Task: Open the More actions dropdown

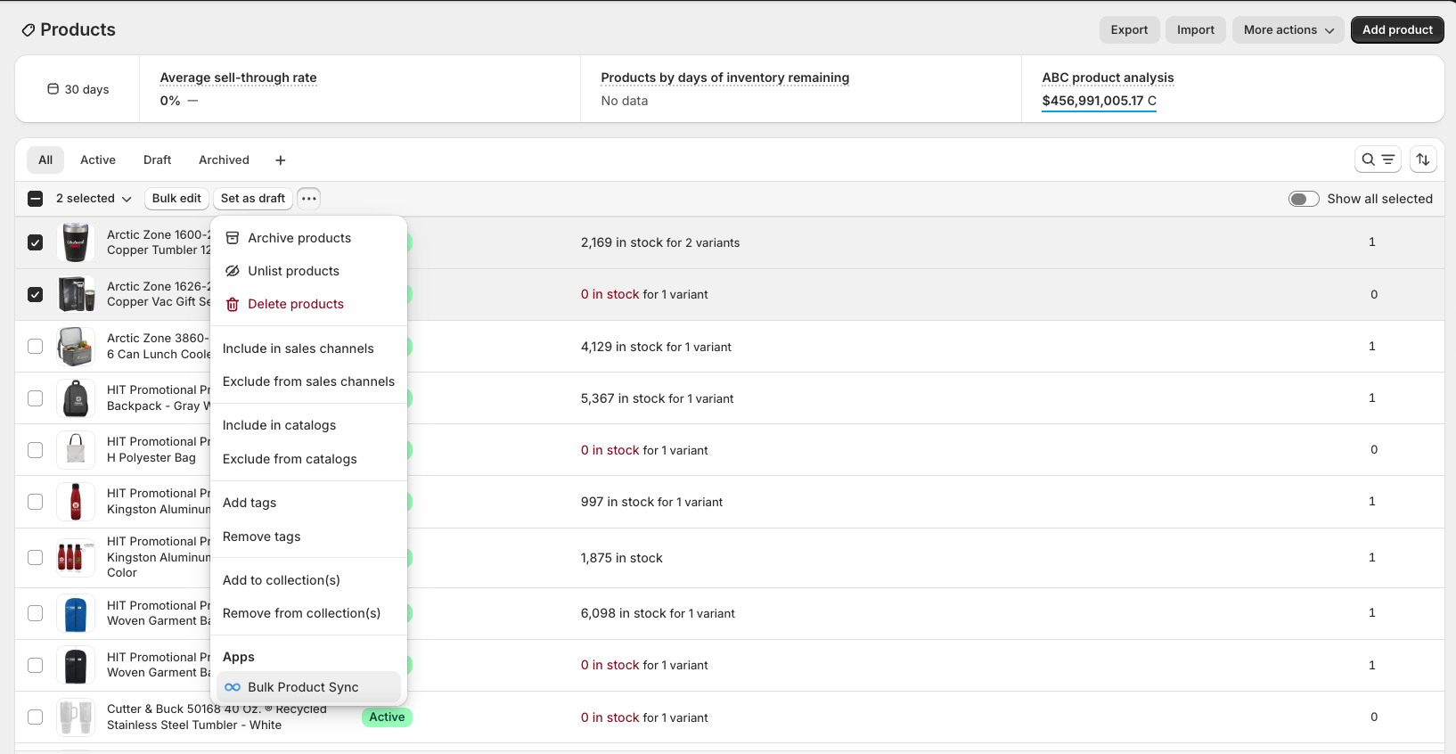Action: (1288, 29)
